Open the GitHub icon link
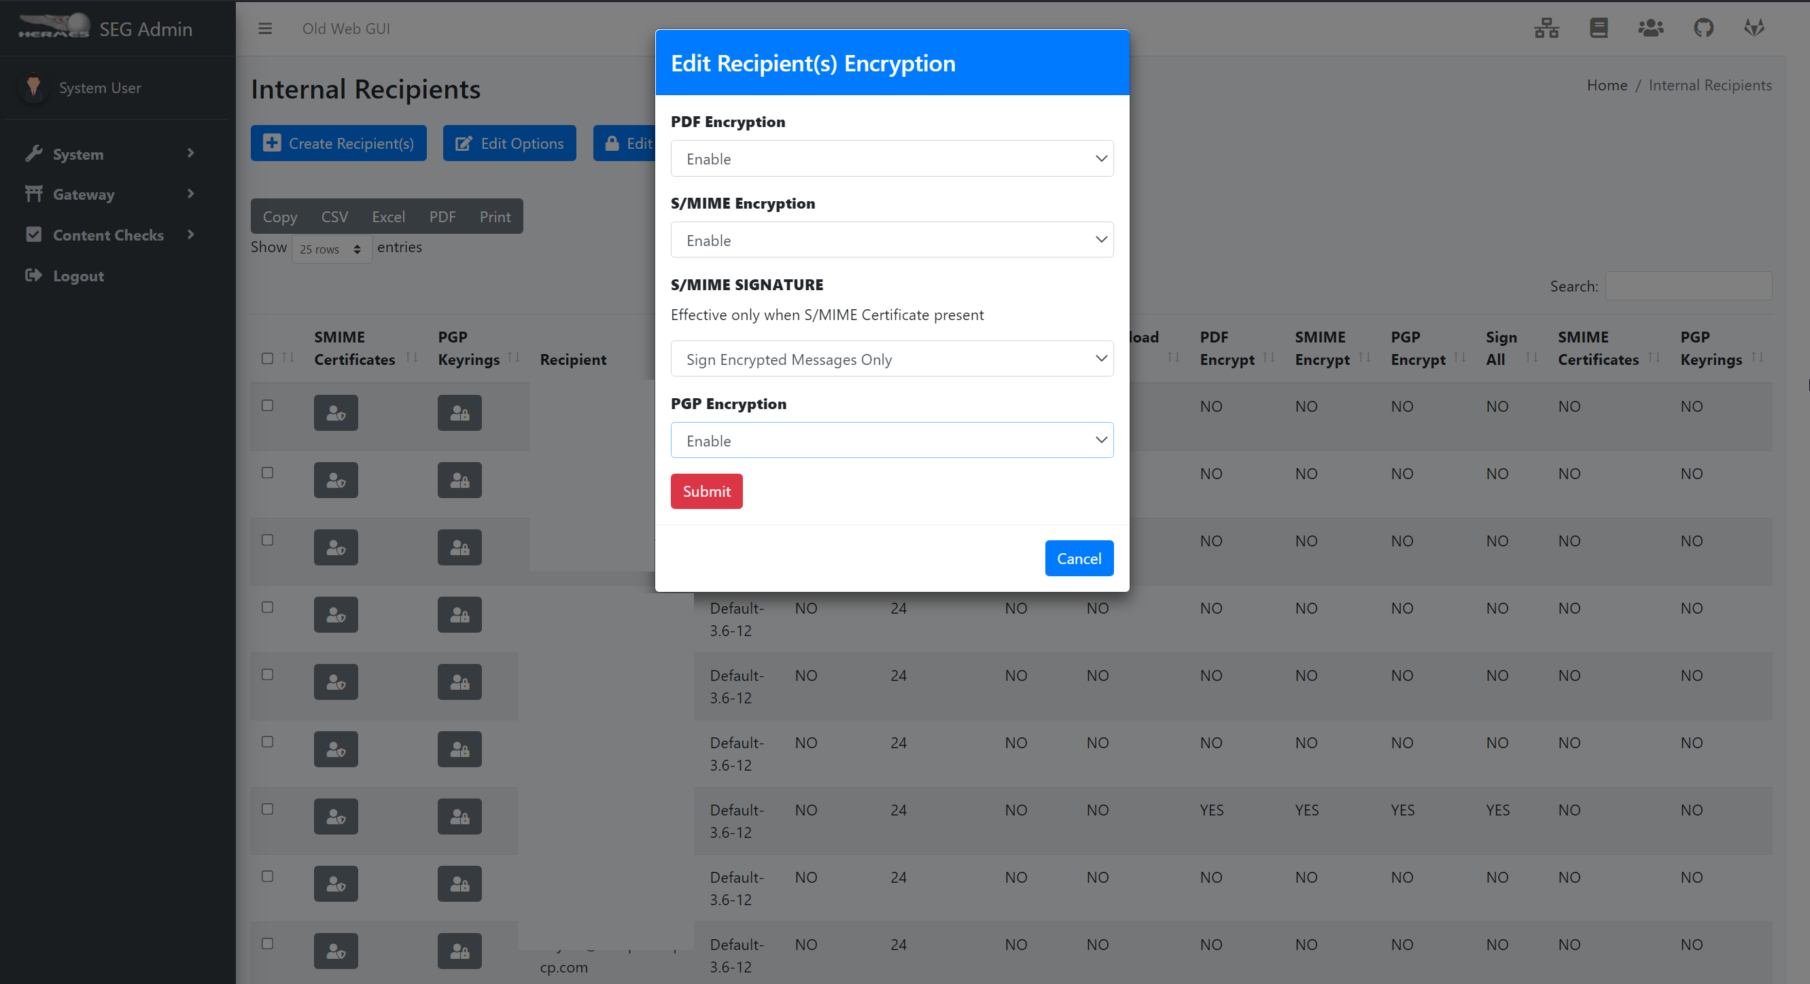 1703,28
